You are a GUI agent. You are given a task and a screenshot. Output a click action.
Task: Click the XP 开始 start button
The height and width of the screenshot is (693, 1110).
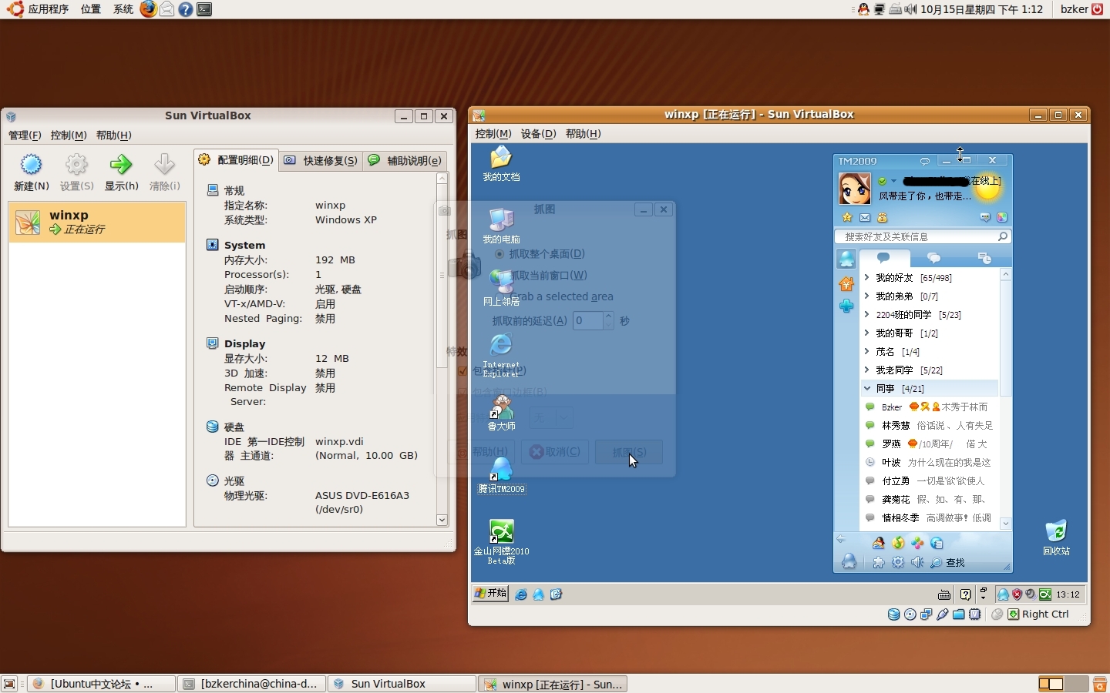pos(491,594)
